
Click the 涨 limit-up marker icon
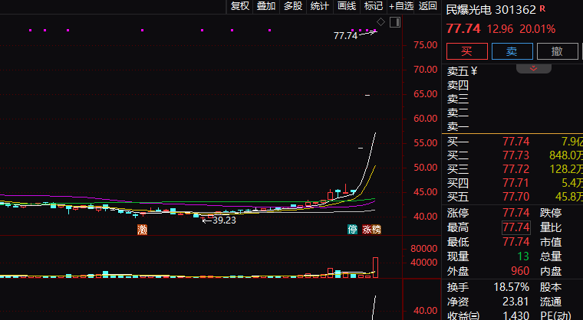point(367,229)
